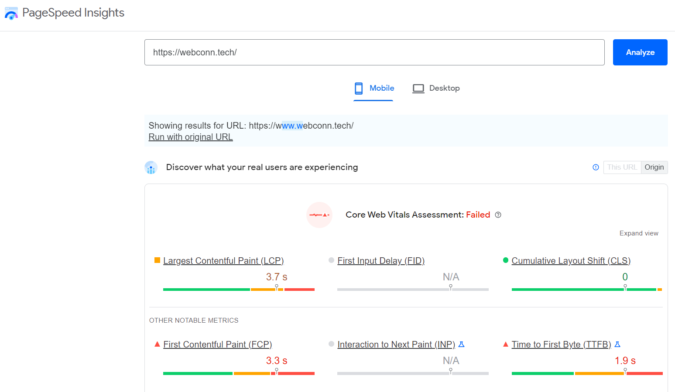The height and width of the screenshot is (392, 675).
Task: Click the gray circle INP status icon
Action: click(x=331, y=344)
